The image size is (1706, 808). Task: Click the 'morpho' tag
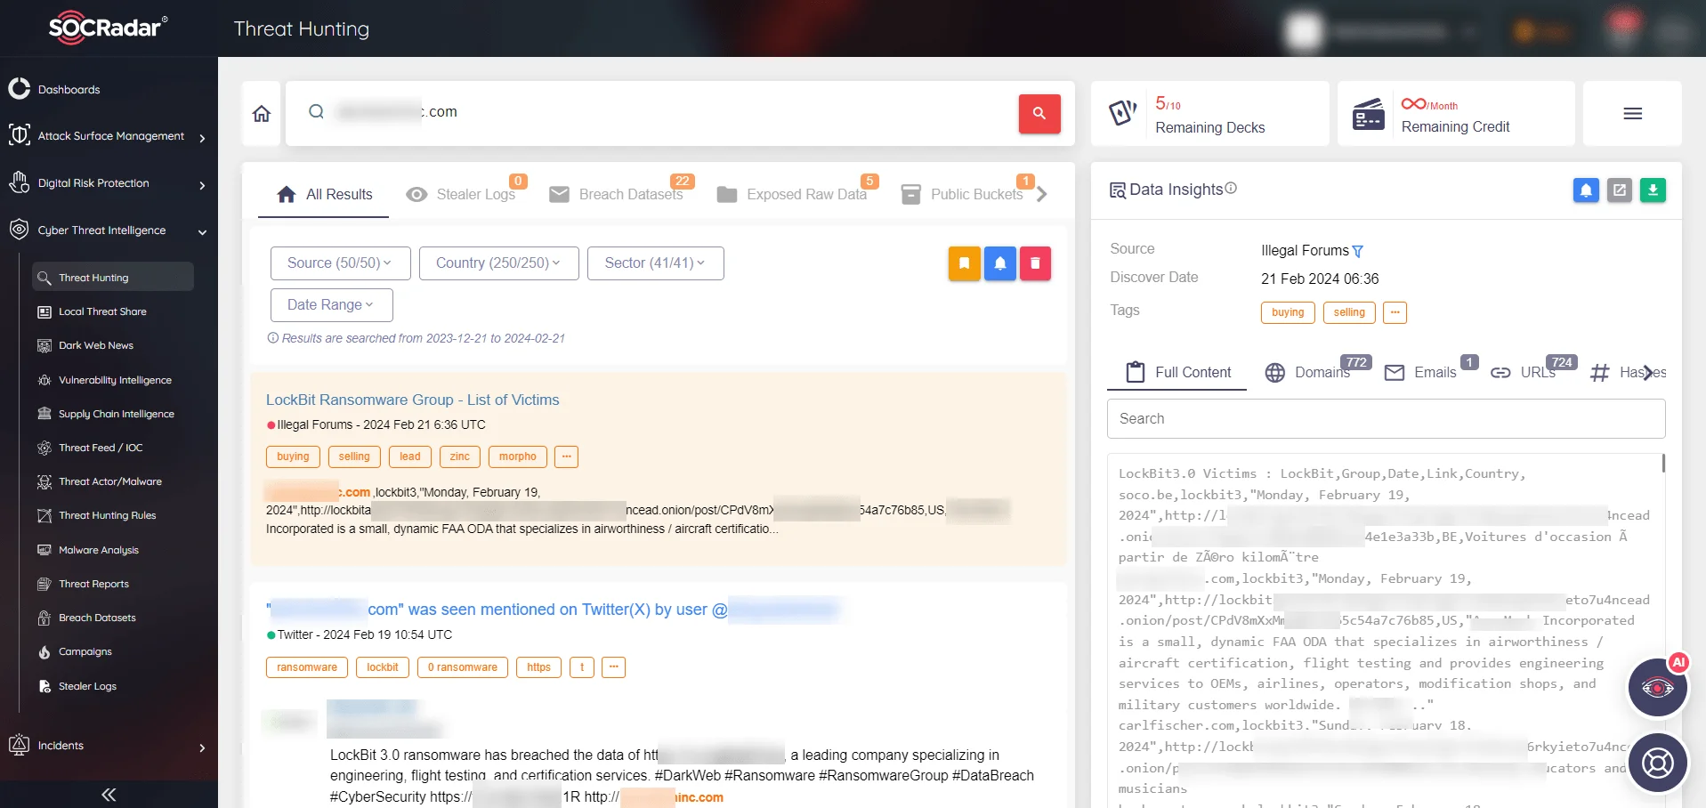(x=517, y=457)
